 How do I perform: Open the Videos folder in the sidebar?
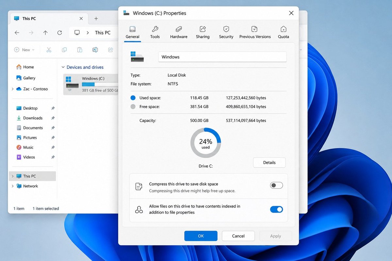(25, 157)
